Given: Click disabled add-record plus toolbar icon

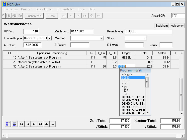Looking at the screenshot, I should click(92, 16).
